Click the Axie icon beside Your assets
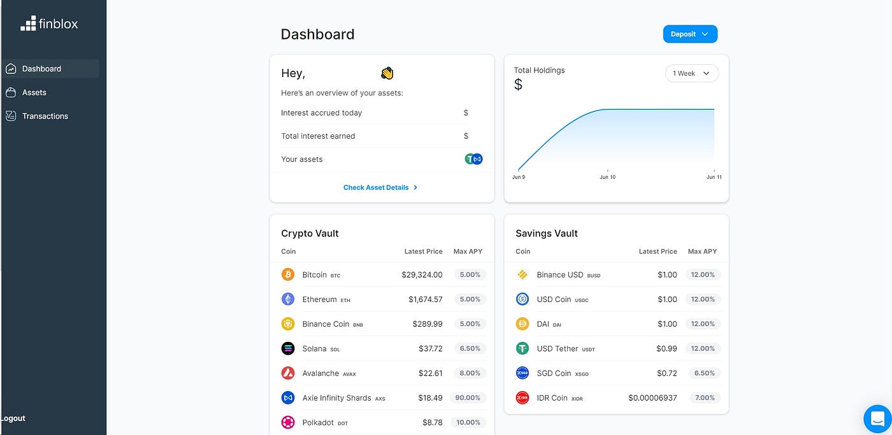Image resolution: width=892 pixels, height=435 pixels. [478, 159]
